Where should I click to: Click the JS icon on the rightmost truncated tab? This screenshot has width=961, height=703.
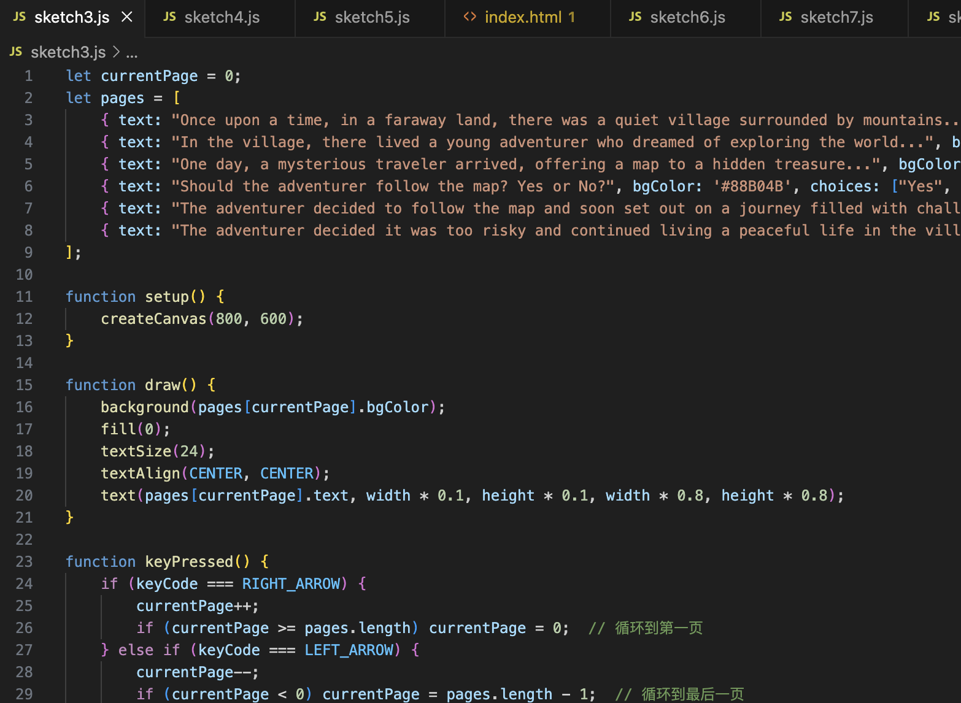point(933,17)
